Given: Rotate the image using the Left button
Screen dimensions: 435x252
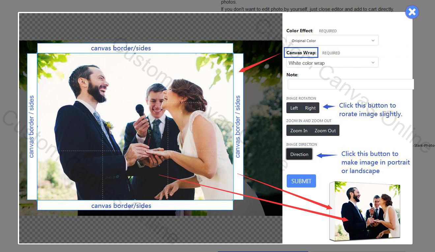Looking at the screenshot, I should pos(294,108).
